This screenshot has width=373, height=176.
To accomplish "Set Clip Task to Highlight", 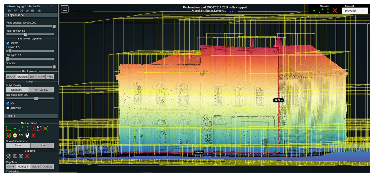I will click(x=23, y=167).
